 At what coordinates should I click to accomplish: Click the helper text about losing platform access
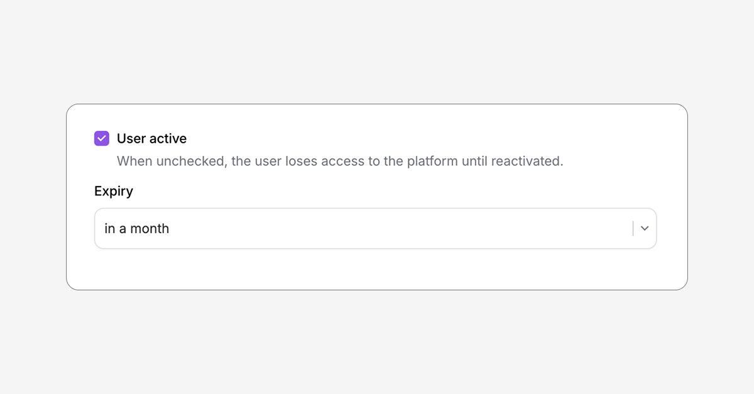tap(340, 161)
